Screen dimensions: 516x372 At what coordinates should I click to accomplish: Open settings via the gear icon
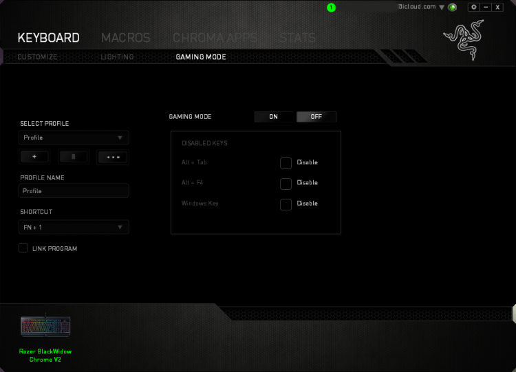[474, 7]
